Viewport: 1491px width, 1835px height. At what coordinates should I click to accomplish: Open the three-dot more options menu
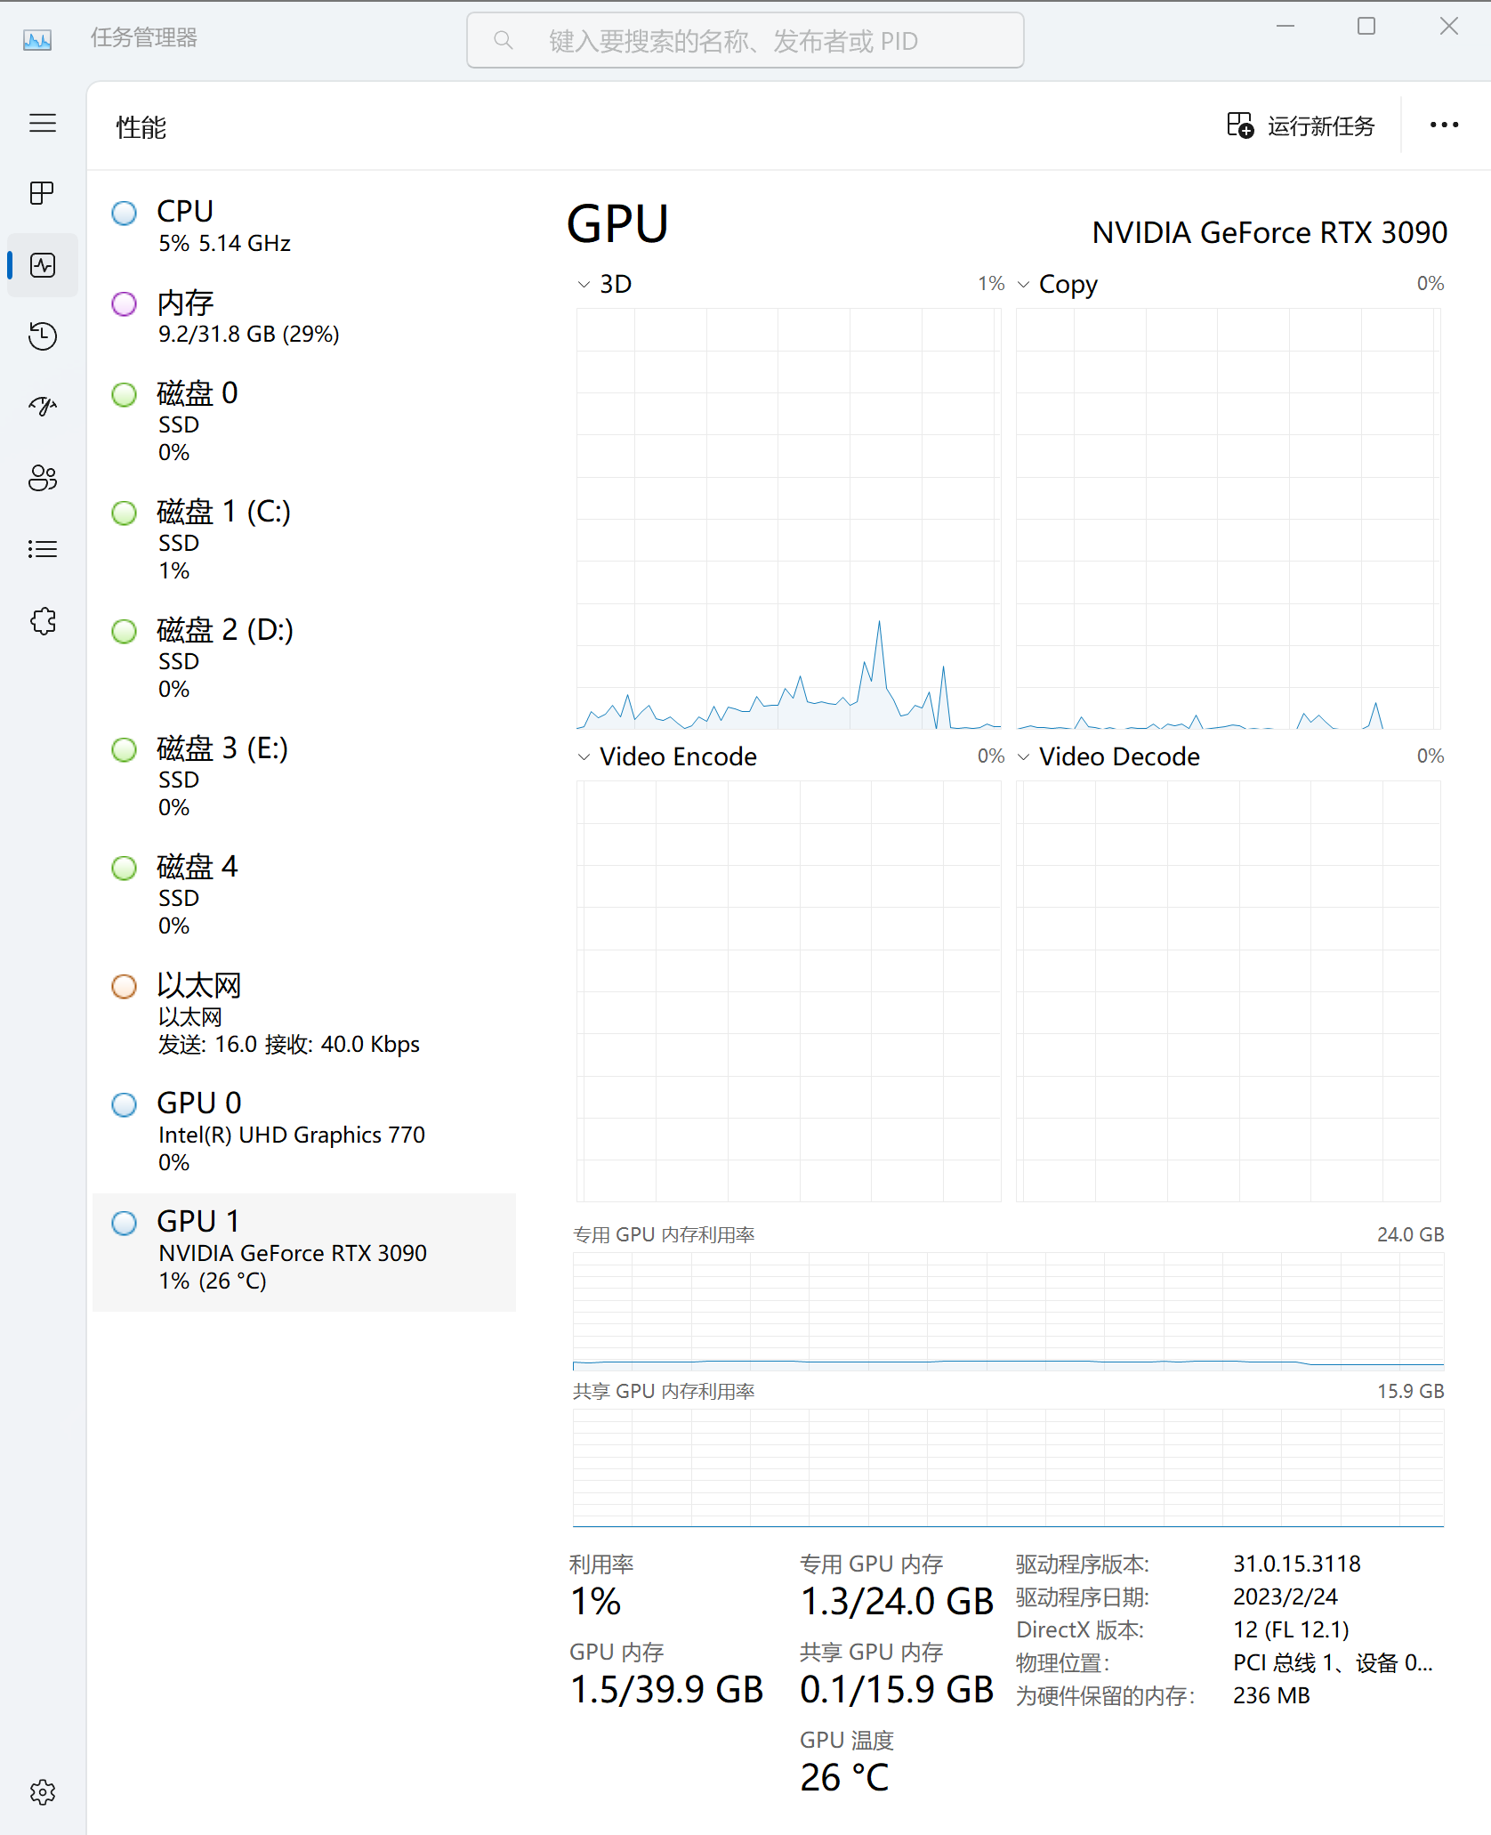[x=1444, y=125]
